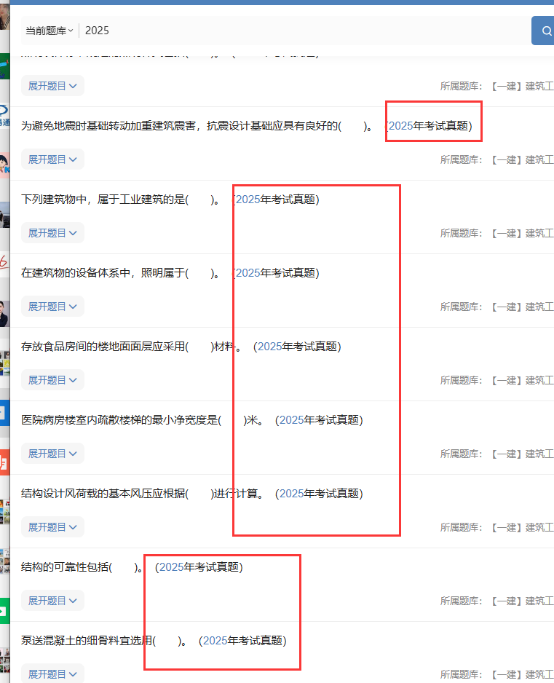The height and width of the screenshot is (683, 554).
Task: Expand the wind load basic pressure question
Action: (52, 527)
